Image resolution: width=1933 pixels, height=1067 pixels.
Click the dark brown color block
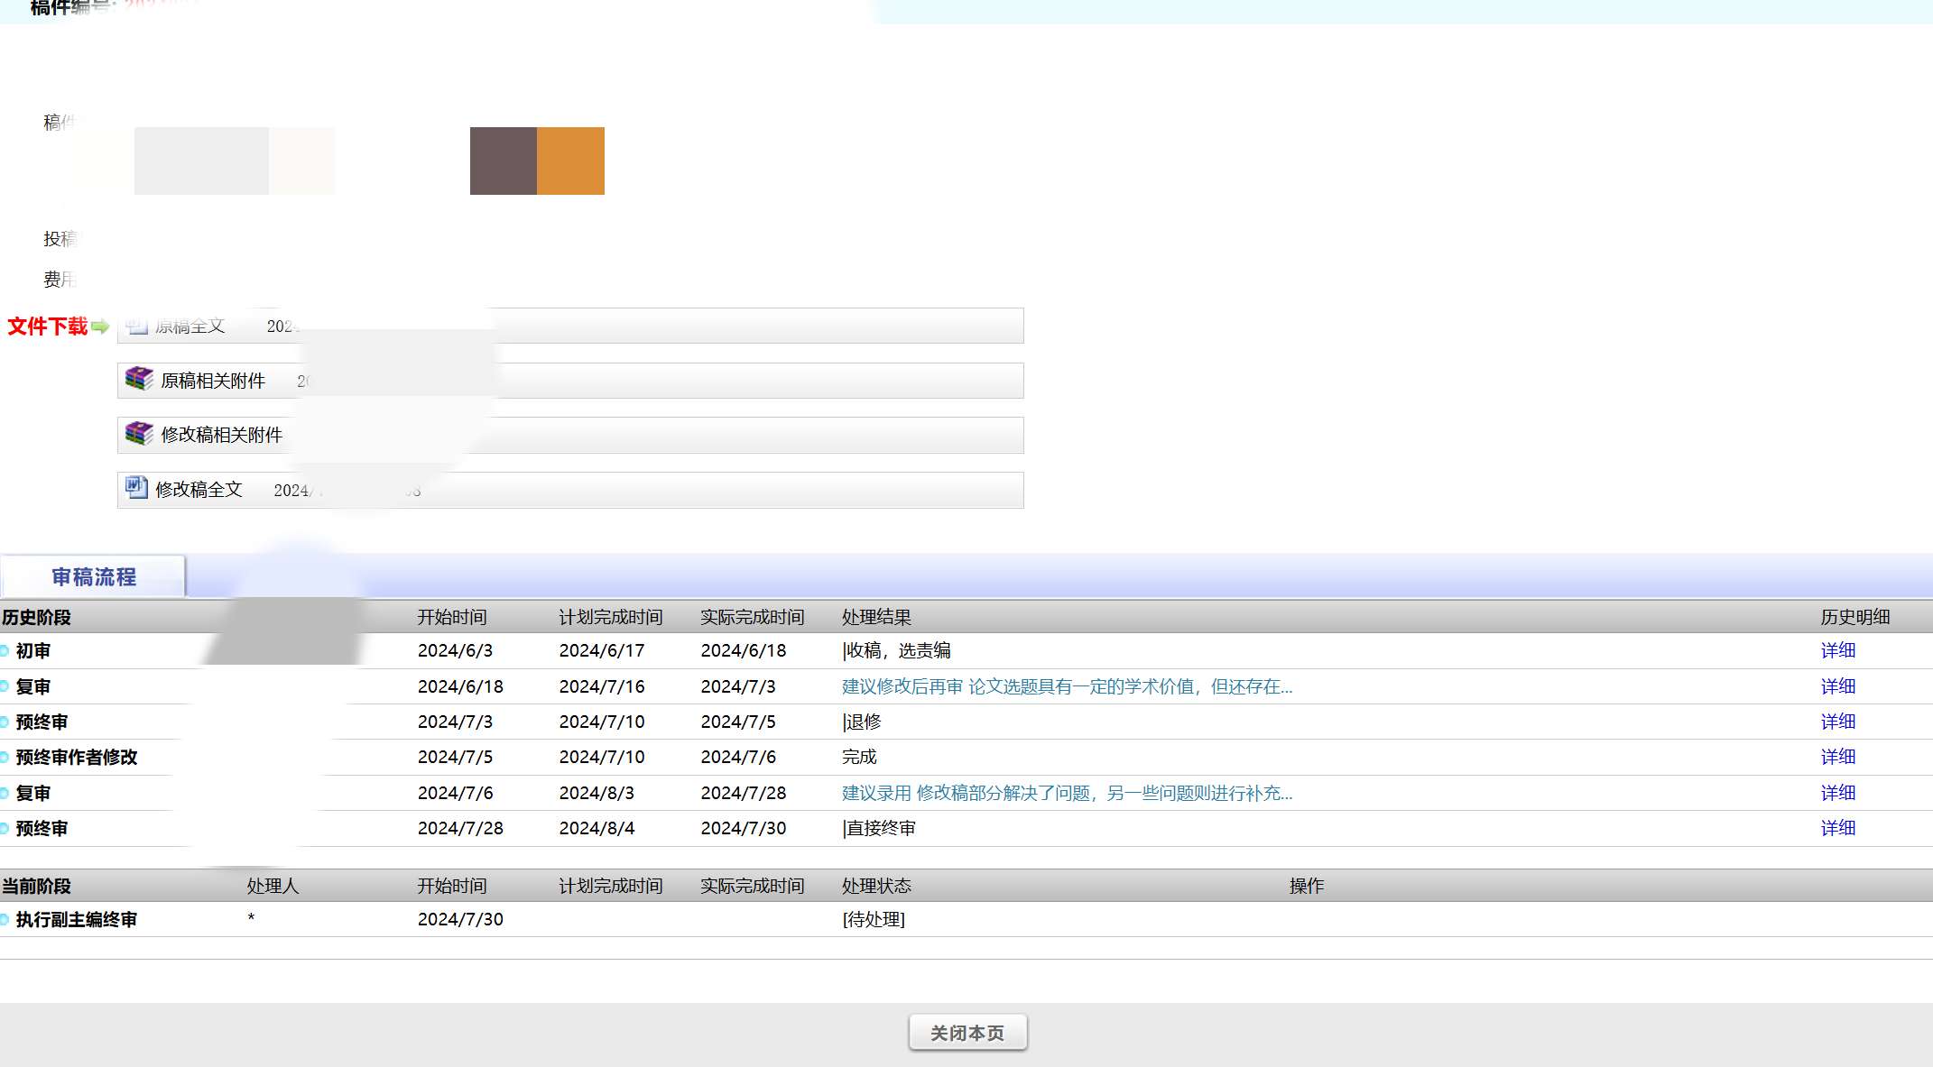[x=504, y=161]
